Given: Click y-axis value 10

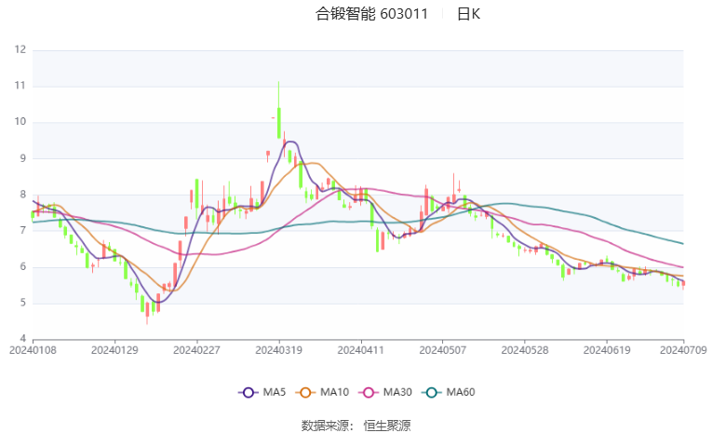Looking at the screenshot, I should [20, 122].
